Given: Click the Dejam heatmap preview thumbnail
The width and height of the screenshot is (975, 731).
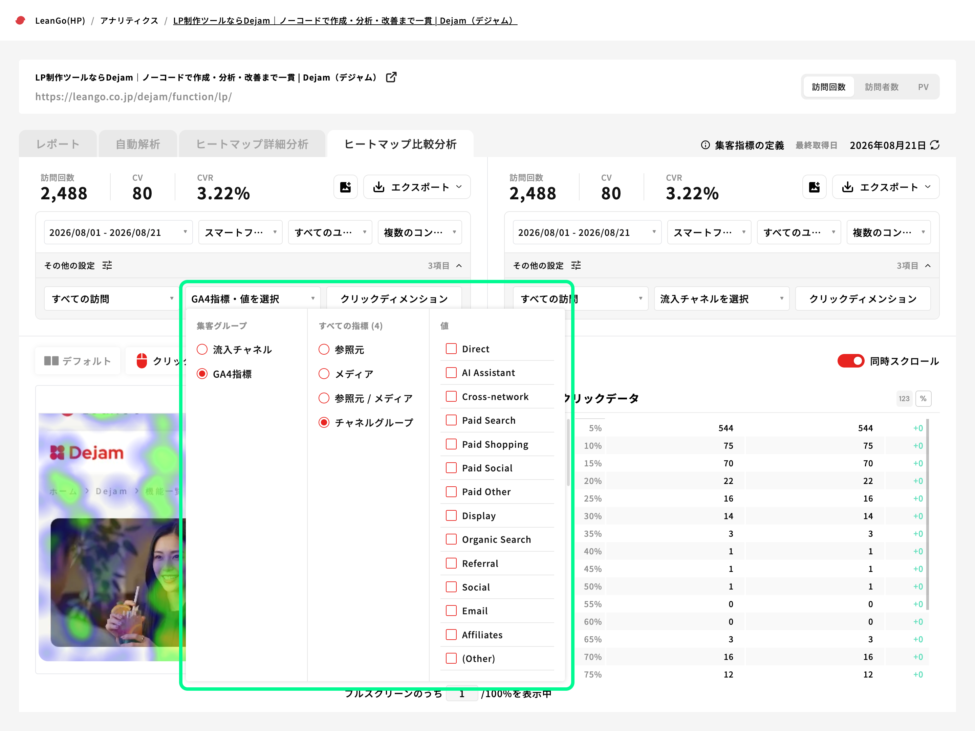Looking at the screenshot, I should click(x=111, y=537).
